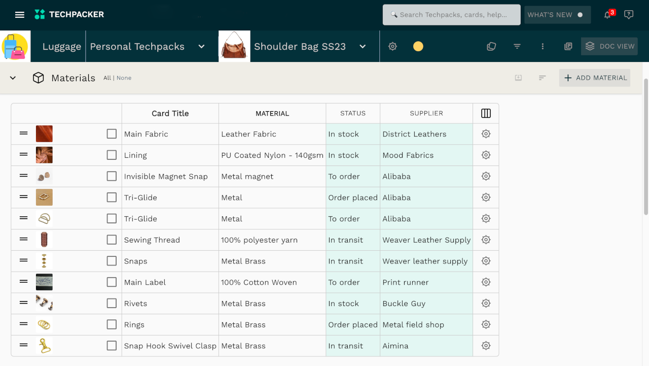Image resolution: width=649 pixels, height=366 pixels.
Task: Open settings gear for Rings row
Action: (x=486, y=324)
